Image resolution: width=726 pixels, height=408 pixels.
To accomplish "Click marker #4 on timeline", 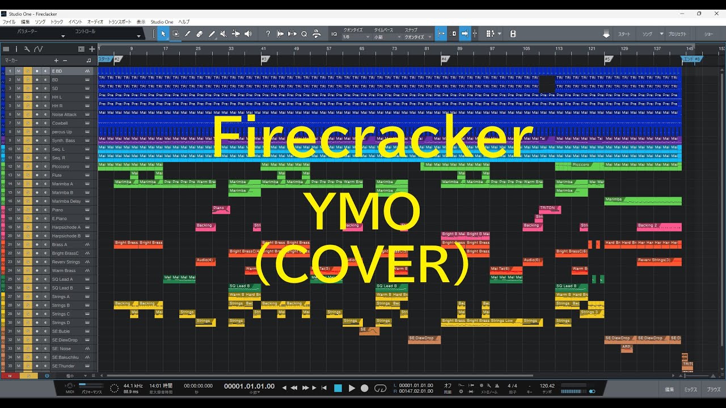I will (445, 59).
